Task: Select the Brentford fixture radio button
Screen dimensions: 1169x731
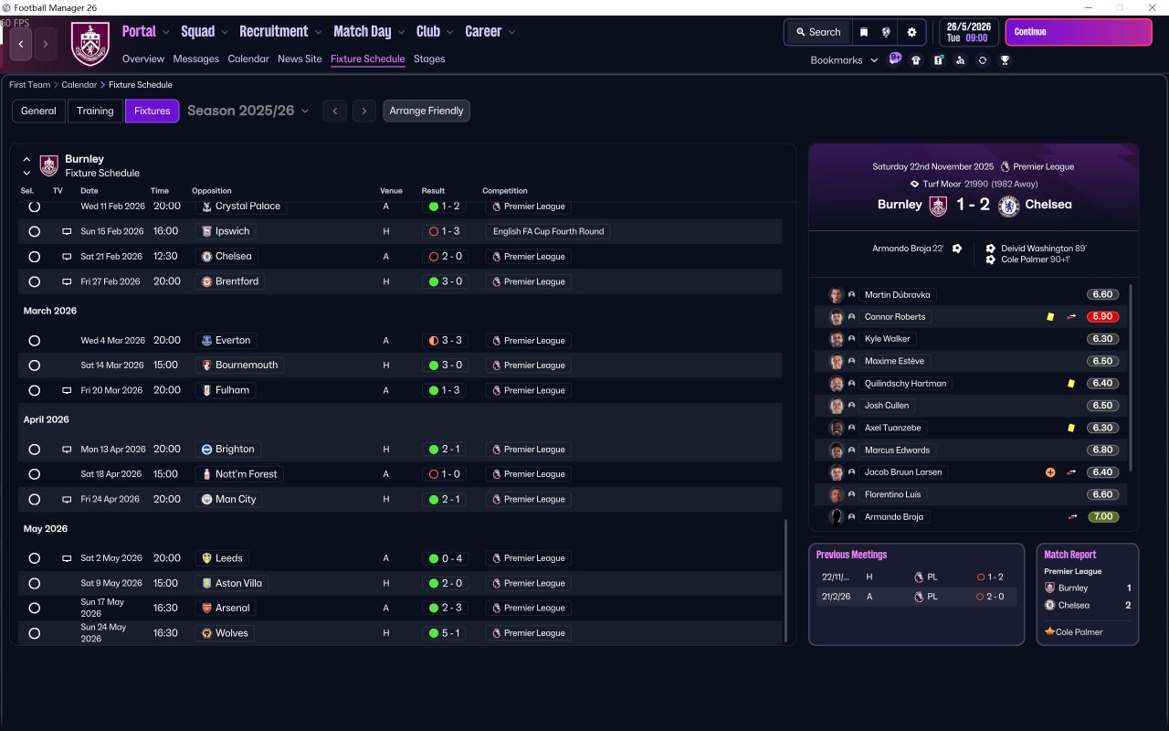Action: tap(34, 282)
